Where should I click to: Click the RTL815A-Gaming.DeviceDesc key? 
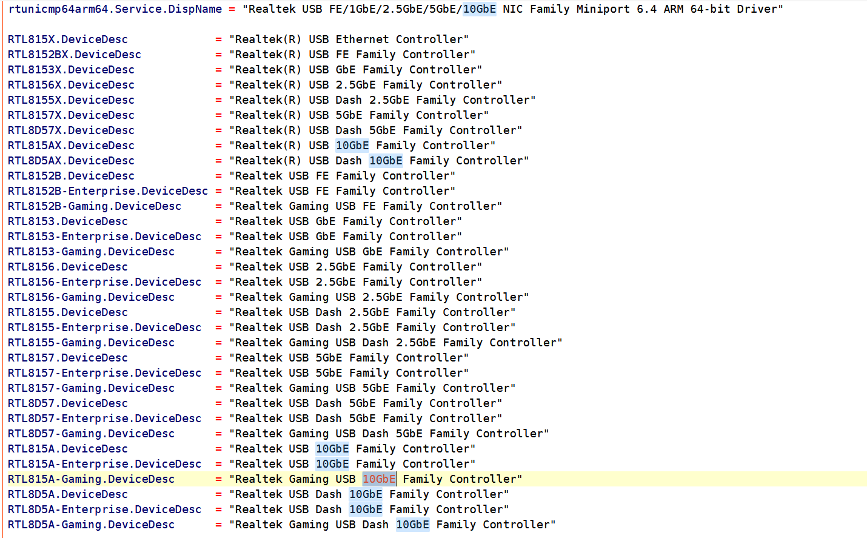point(91,479)
